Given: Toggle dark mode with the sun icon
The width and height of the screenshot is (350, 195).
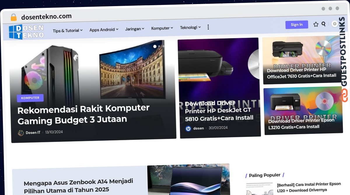Looking at the screenshot, I should 335,24.
